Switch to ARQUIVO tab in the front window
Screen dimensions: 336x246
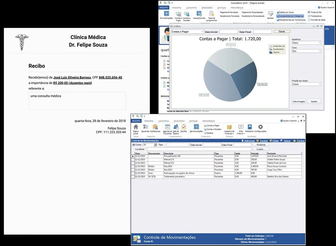tap(136, 121)
